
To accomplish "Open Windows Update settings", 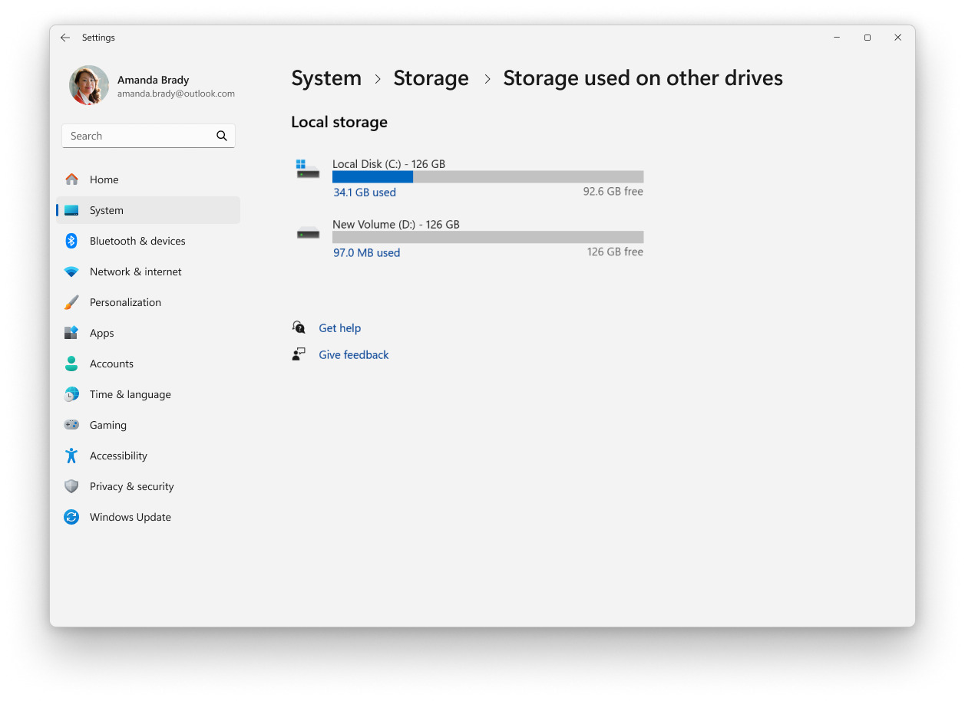I will 148,517.
